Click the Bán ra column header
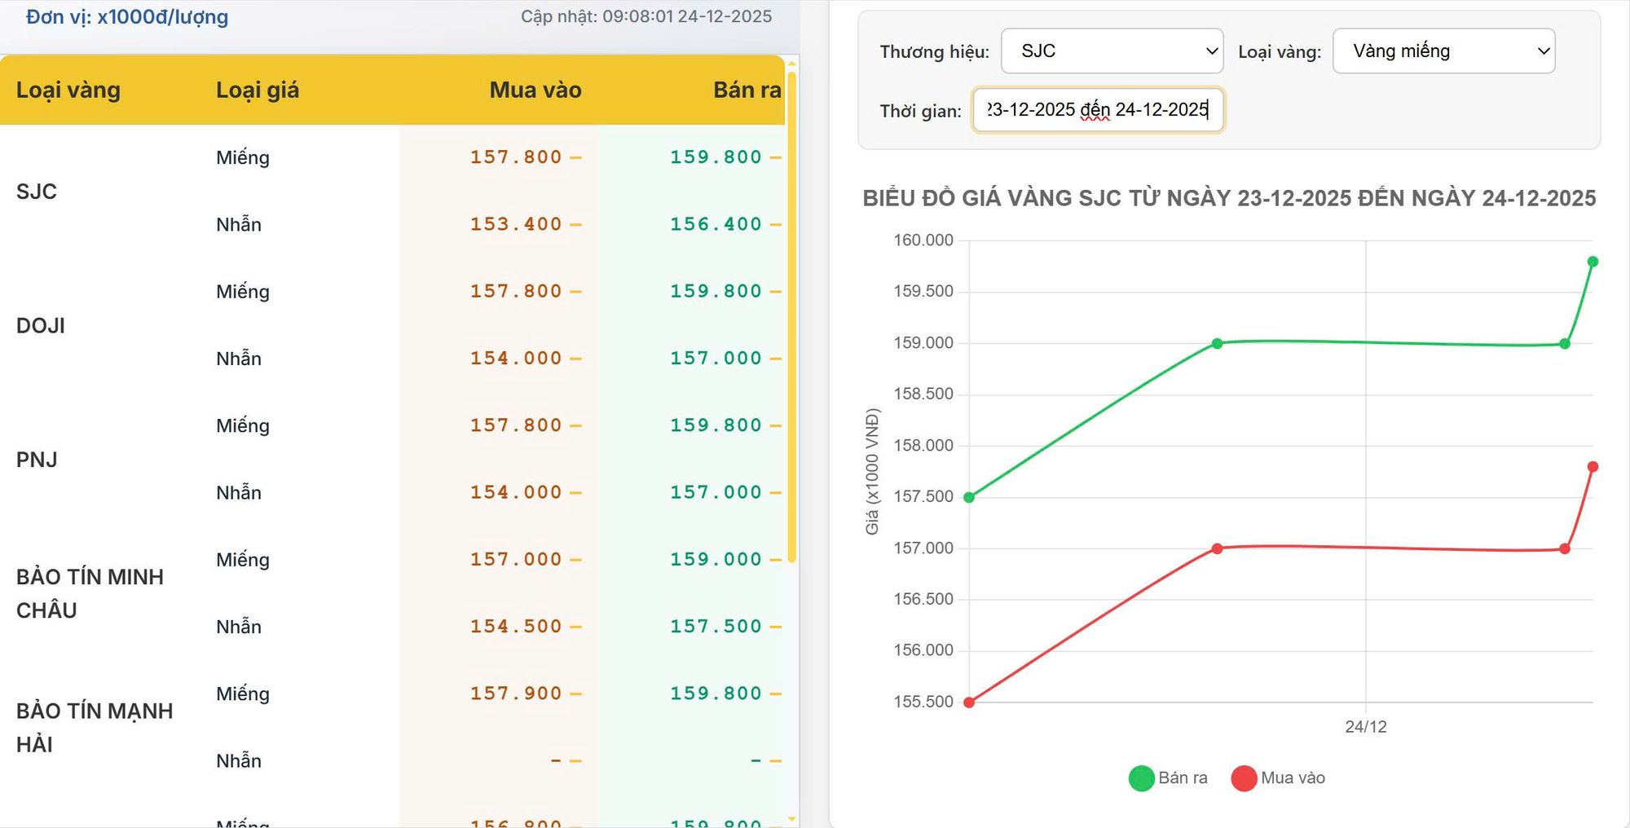 point(747,90)
